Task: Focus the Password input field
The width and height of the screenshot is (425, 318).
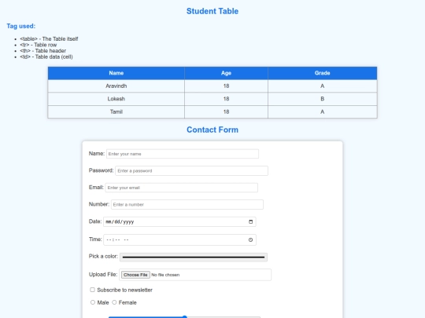Action: point(191,170)
